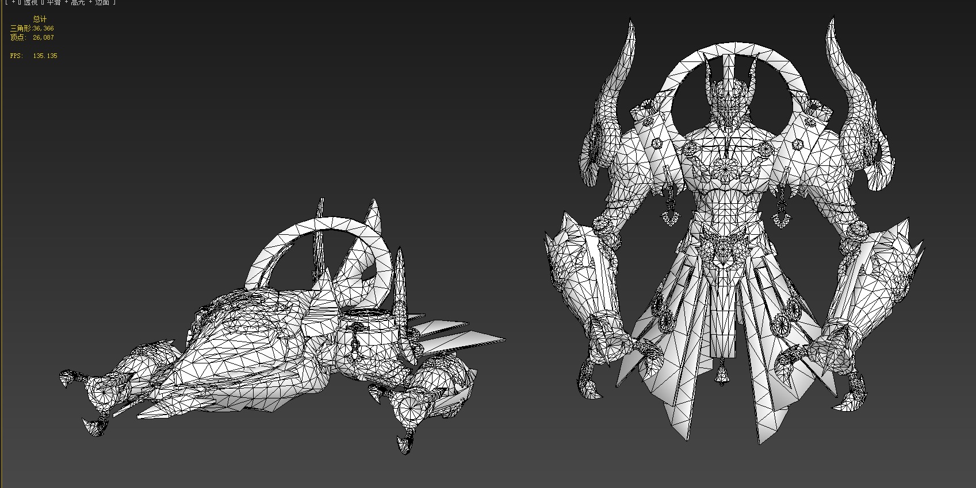The height and width of the screenshot is (488, 976).
Task: Click the 顶点 26,087 vertex count
Action: [32, 37]
